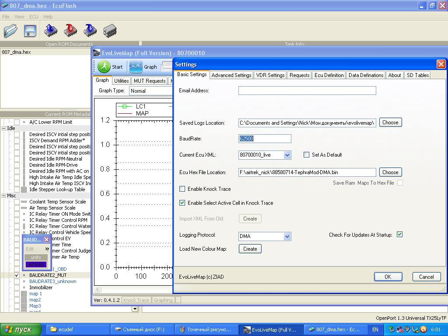Click the Email Address input field

click(307, 91)
